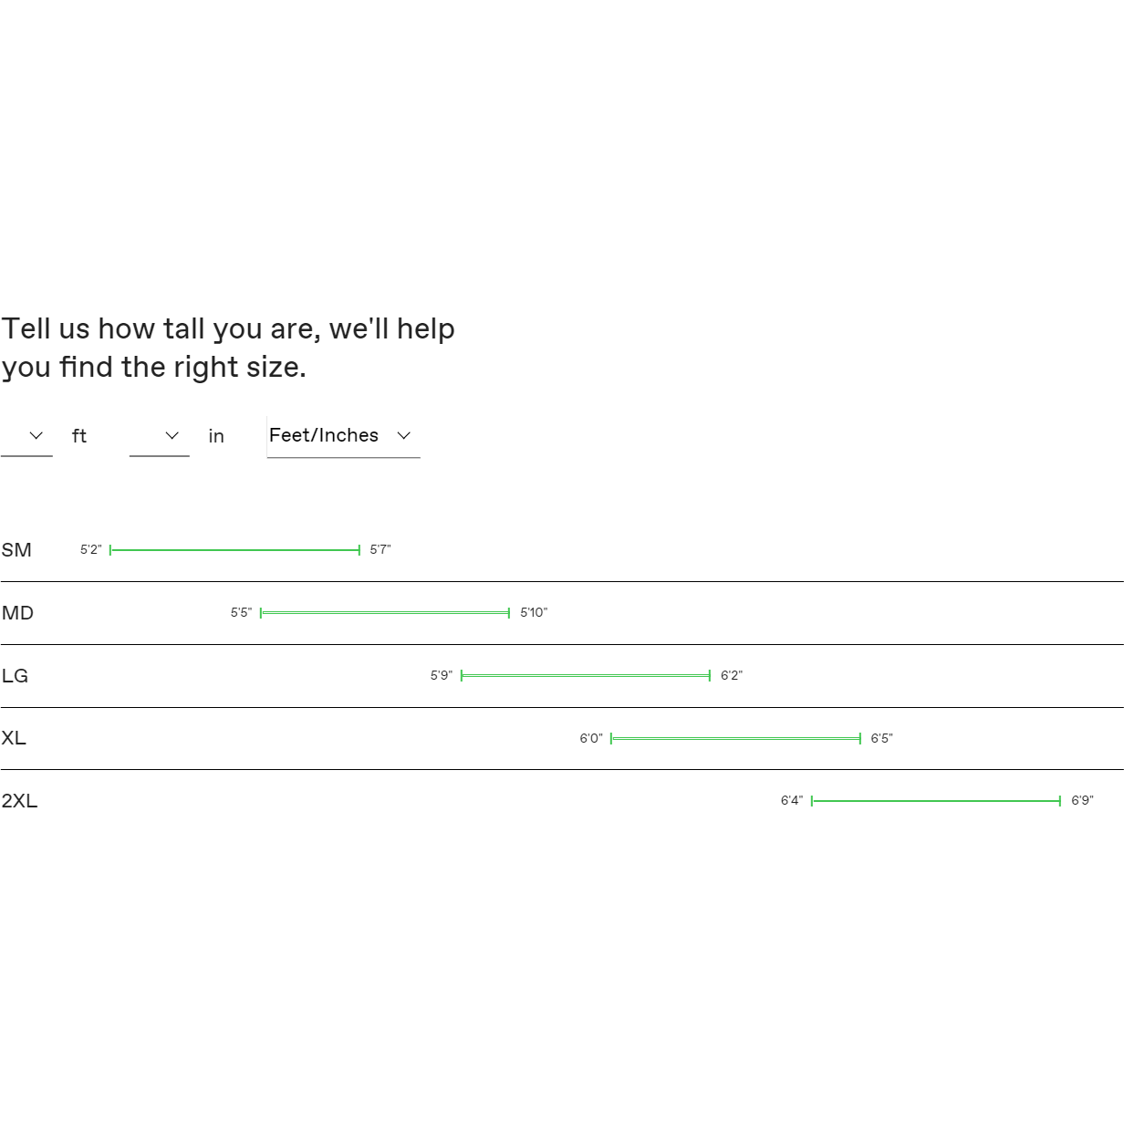Click the 6'0" height label

point(591,739)
